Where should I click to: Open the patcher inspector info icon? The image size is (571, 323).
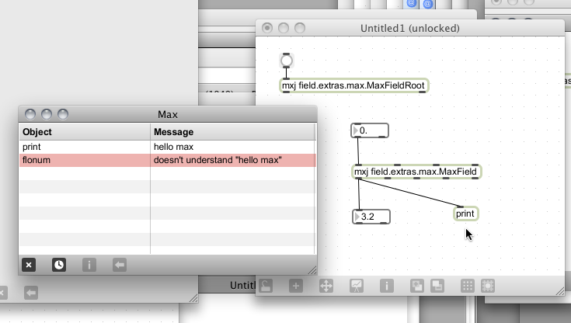point(386,286)
